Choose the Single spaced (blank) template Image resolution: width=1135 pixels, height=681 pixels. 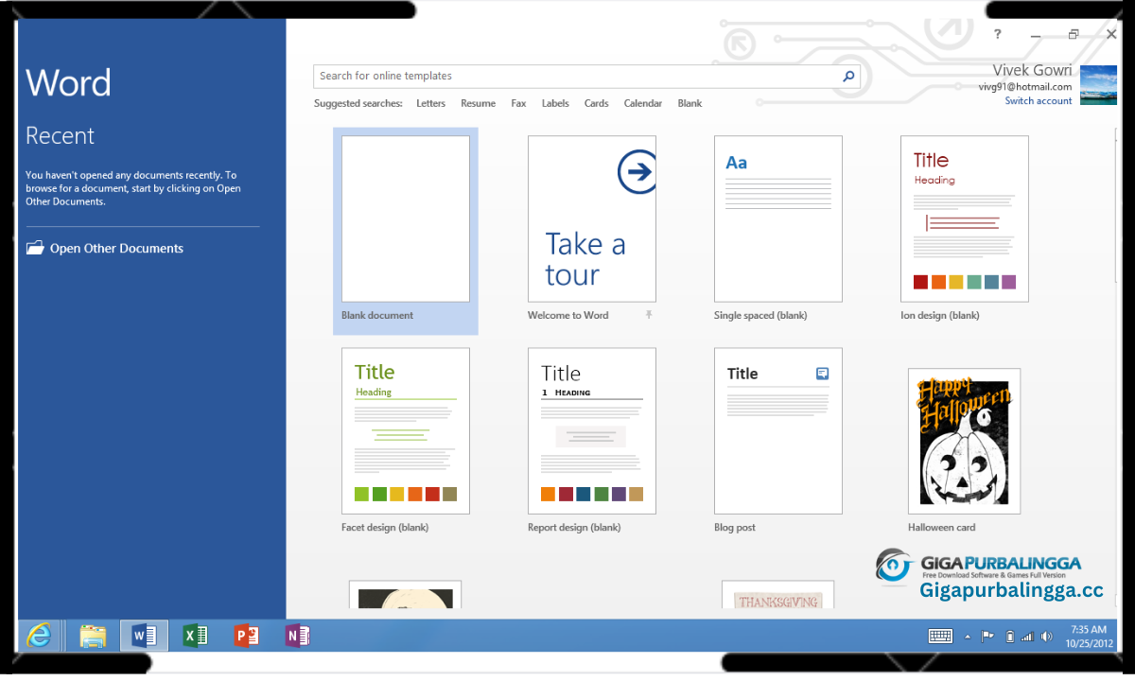pos(778,218)
